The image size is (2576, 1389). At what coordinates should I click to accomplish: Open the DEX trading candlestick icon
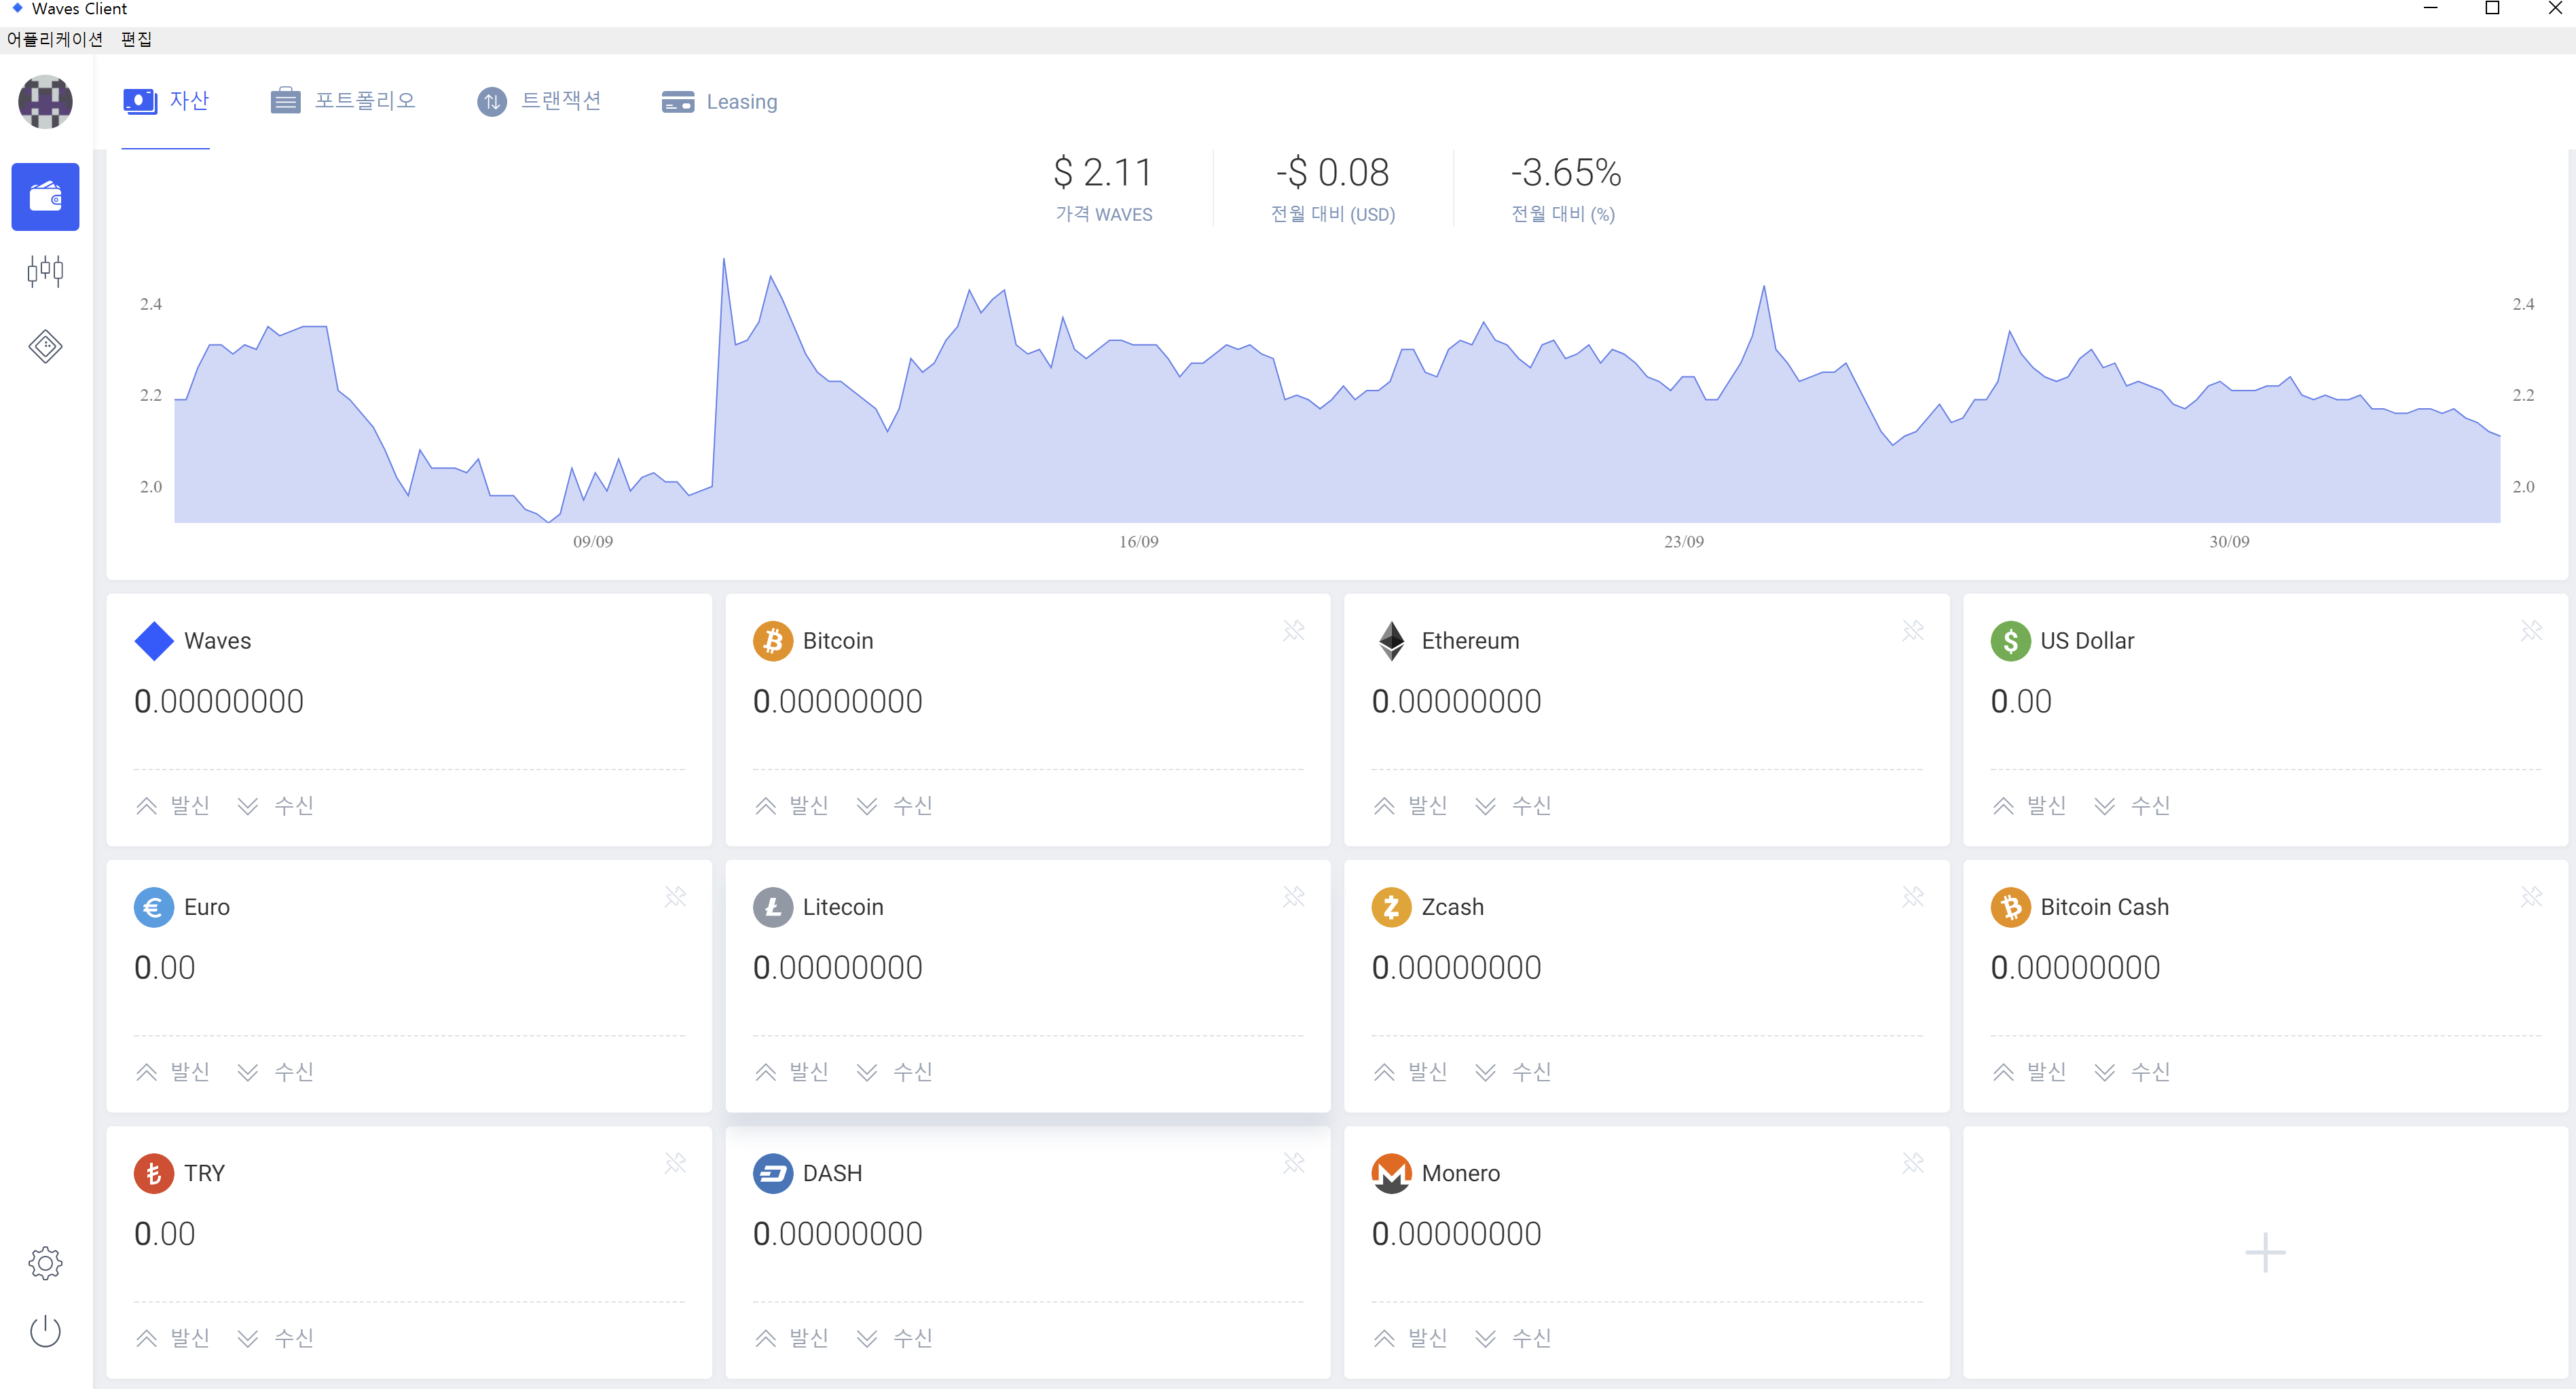[x=45, y=271]
